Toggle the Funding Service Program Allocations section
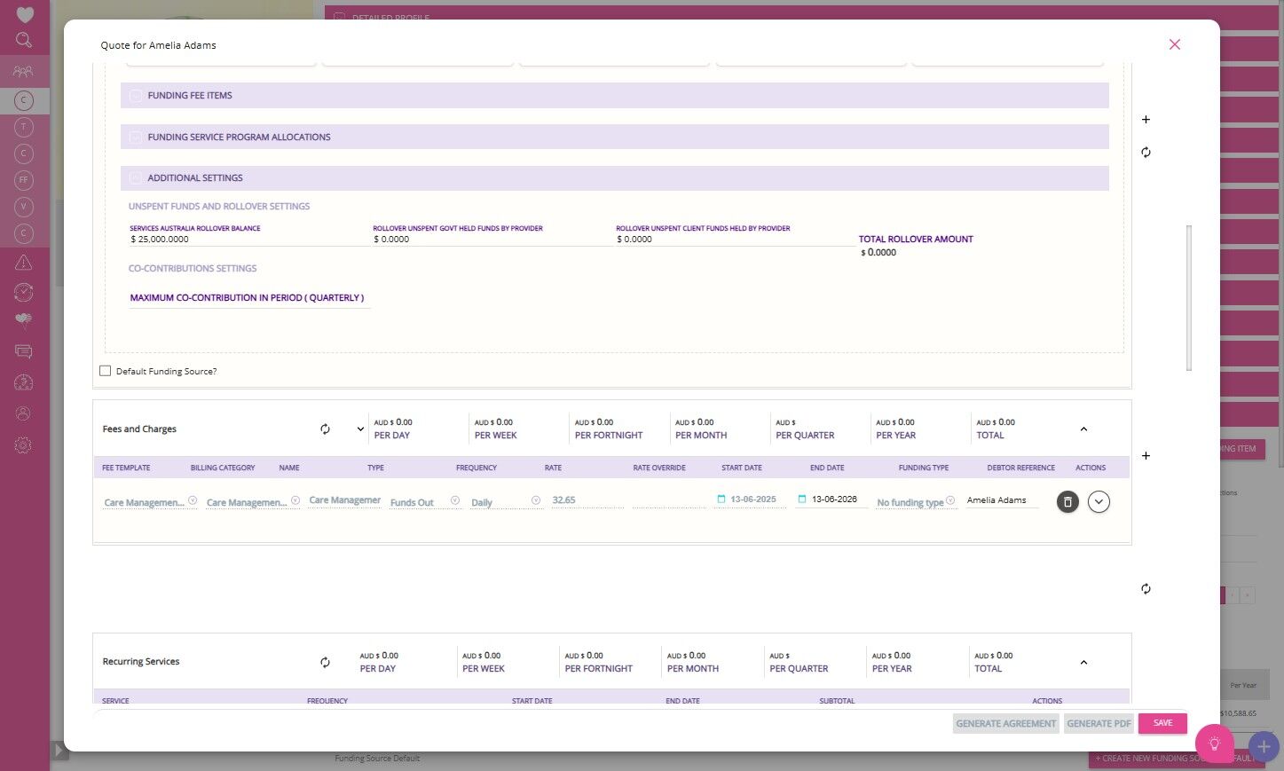Viewport: 1284px width, 771px height. point(614,137)
